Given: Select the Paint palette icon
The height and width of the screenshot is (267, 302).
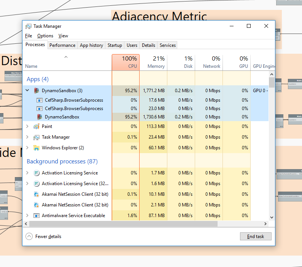Looking at the screenshot, I should tap(37, 126).
